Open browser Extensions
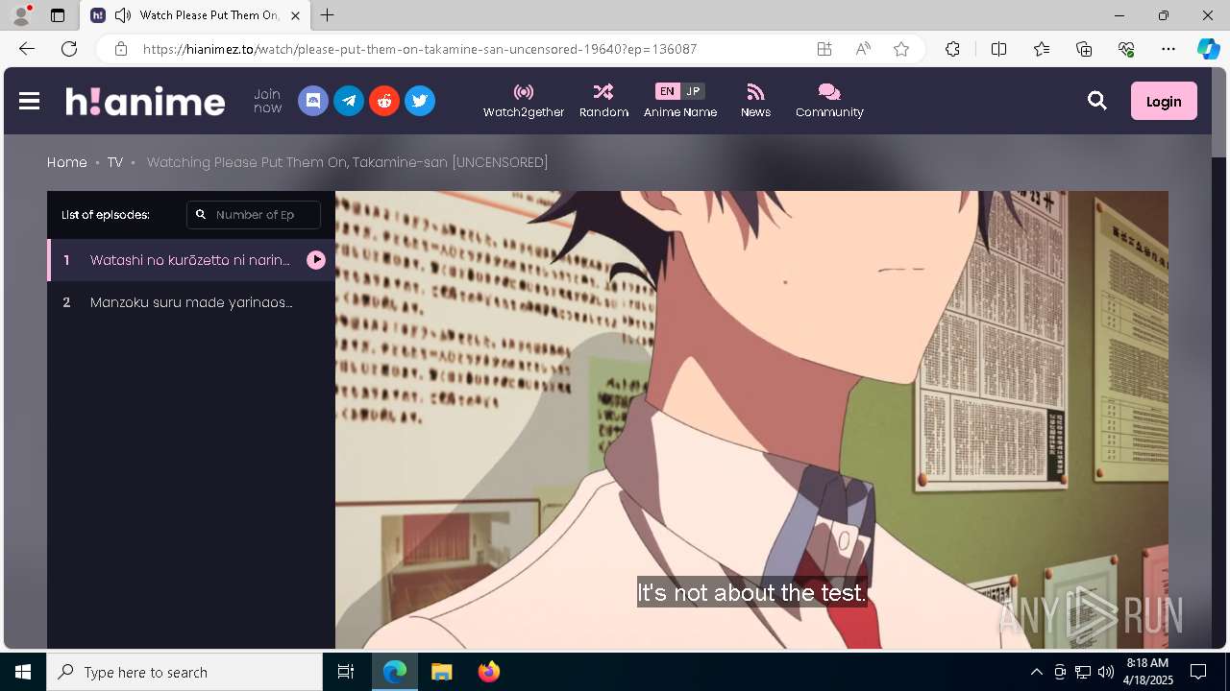Viewport: 1230px width, 691px height. click(952, 49)
